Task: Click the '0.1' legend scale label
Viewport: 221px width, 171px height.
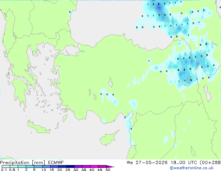Action: pos(4,170)
